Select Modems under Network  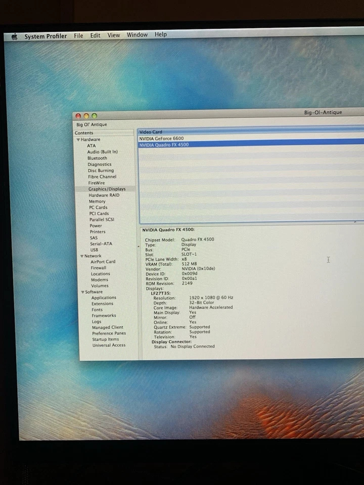[x=100, y=279]
